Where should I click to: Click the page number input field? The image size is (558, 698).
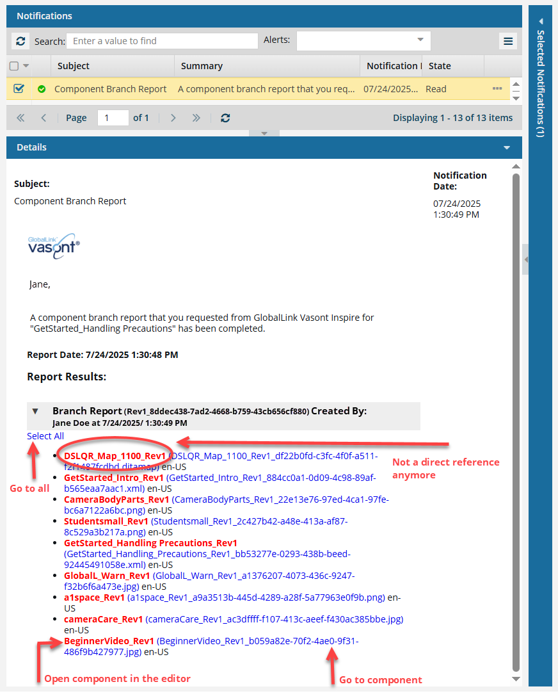click(x=113, y=118)
